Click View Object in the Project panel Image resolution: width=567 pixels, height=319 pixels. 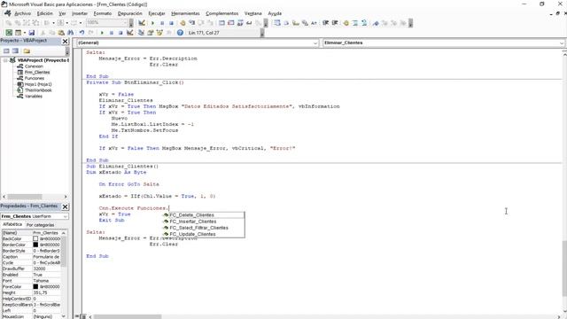[x=15, y=51]
